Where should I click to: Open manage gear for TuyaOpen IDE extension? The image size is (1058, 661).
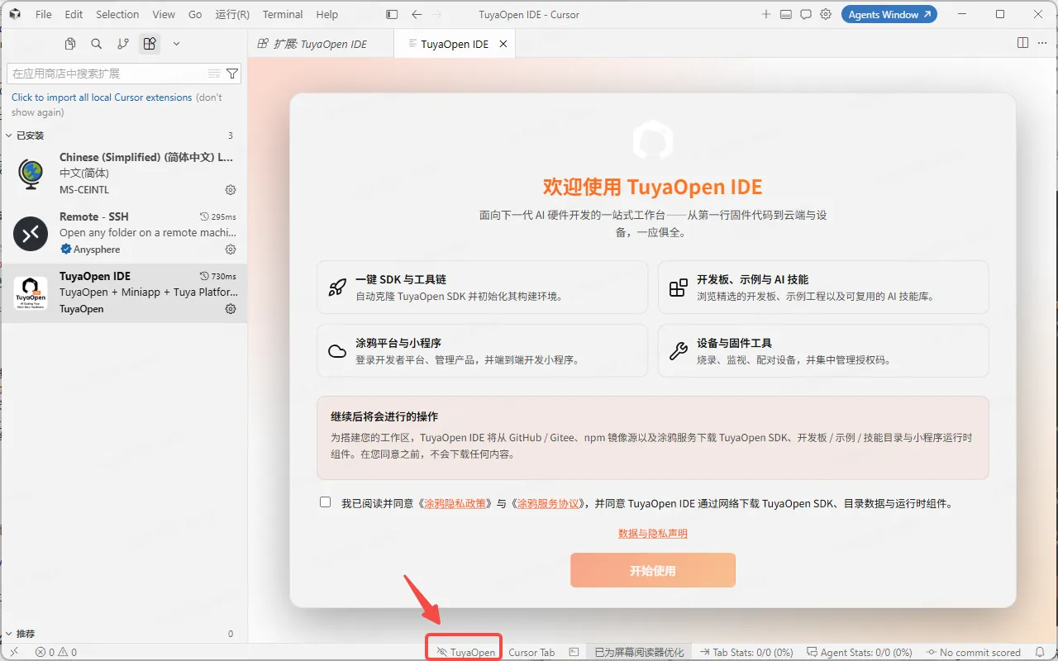(231, 309)
